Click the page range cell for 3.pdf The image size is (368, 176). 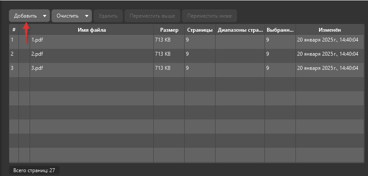pyautogui.click(x=240, y=68)
